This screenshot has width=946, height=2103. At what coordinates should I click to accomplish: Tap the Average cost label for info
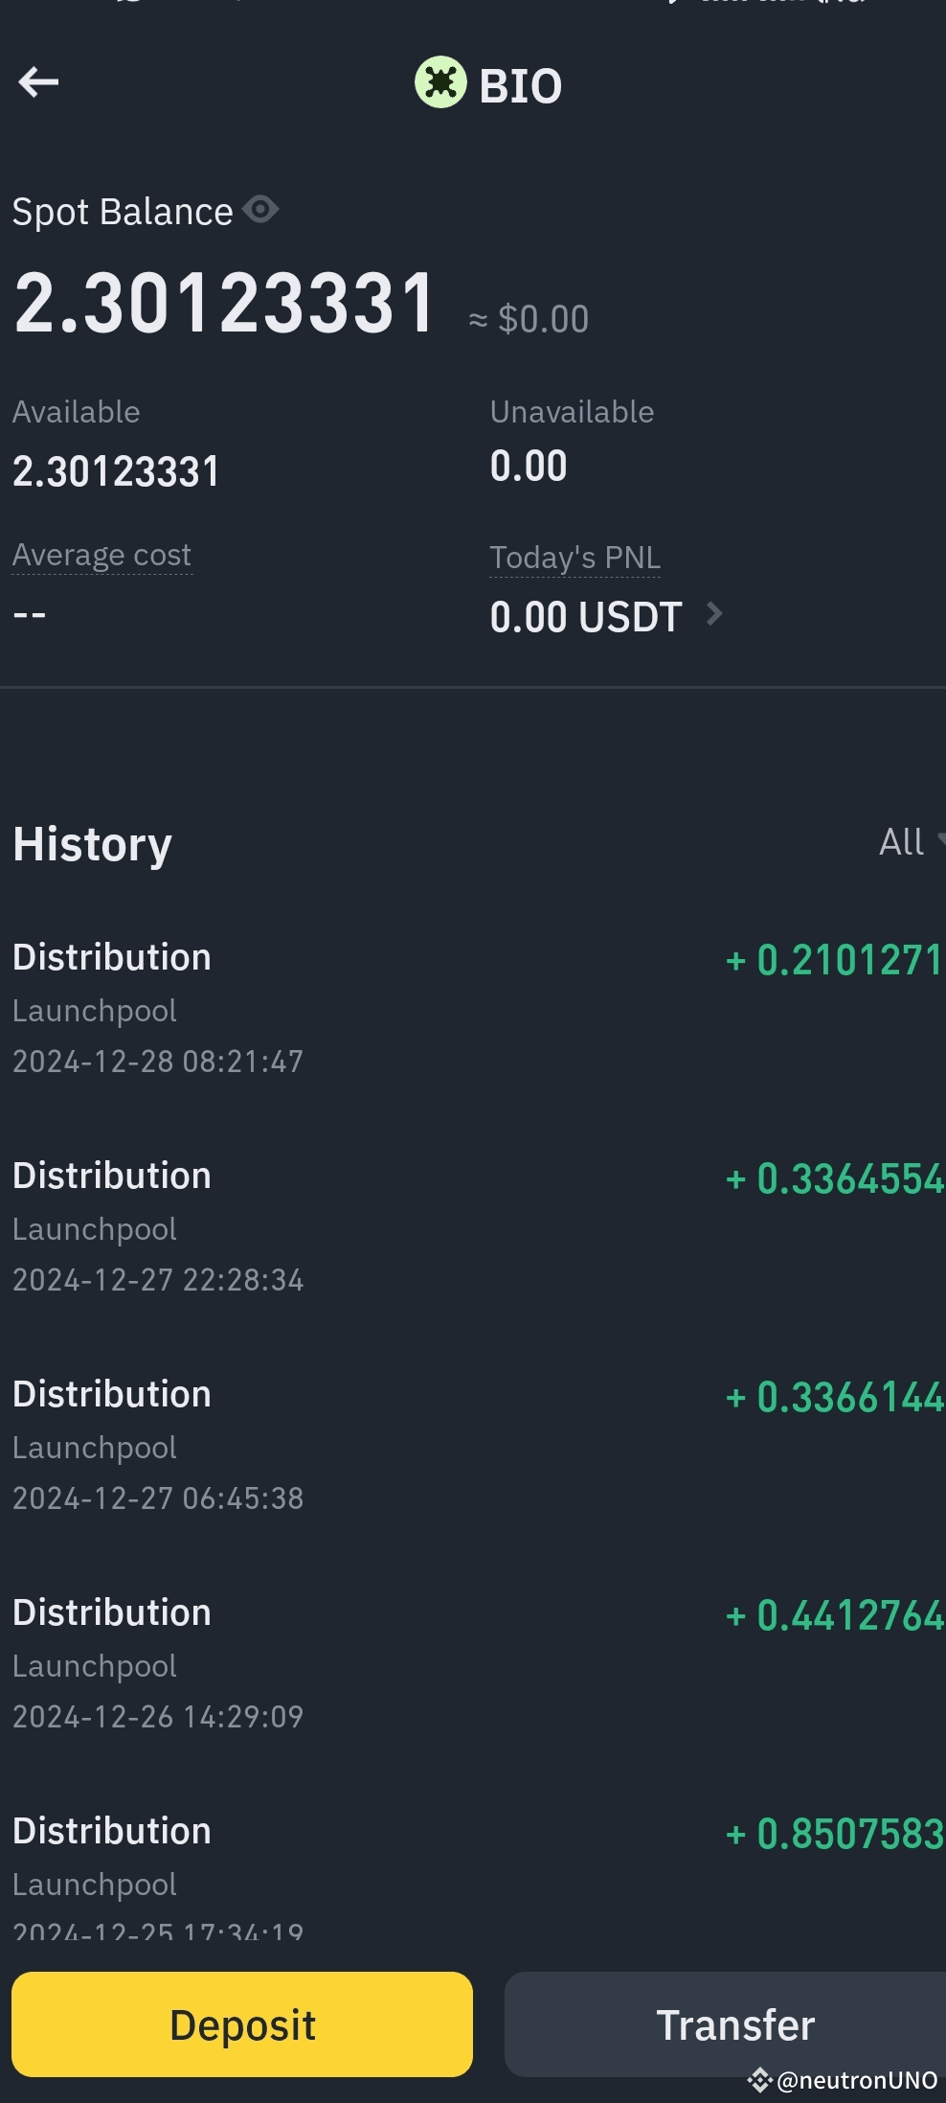pyautogui.click(x=101, y=555)
